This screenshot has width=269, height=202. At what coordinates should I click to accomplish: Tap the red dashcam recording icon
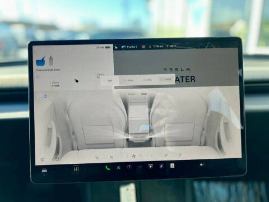tap(143, 47)
